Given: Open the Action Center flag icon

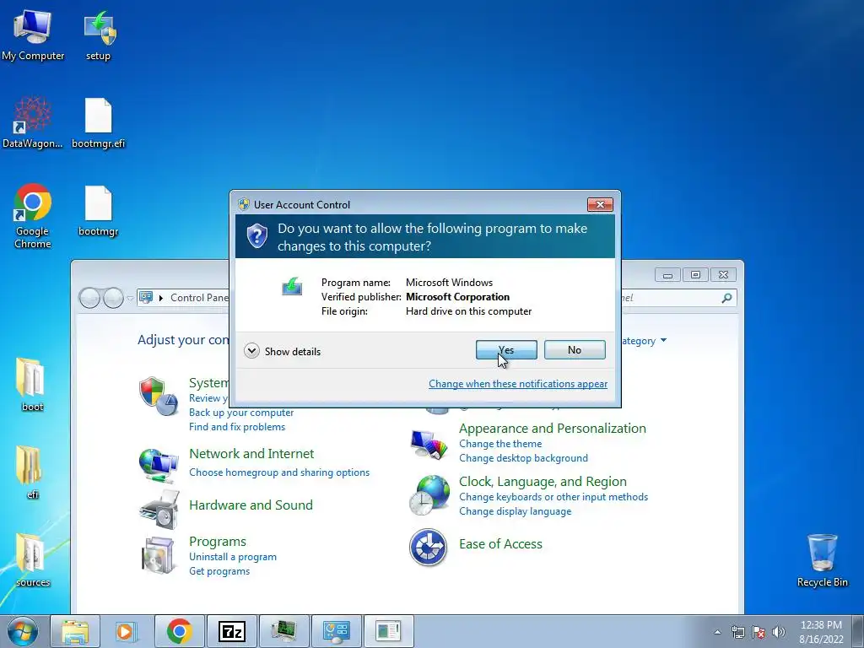Looking at the screenshot, I should tap(759, 632).
